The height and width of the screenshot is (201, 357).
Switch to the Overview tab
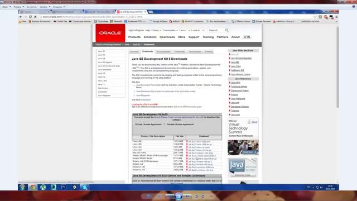click(x=134, y=52)
